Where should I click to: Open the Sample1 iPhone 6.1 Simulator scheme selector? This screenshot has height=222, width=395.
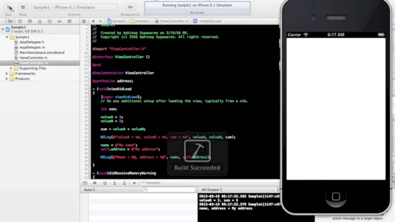pyautogui.click(x=74, y=7)
